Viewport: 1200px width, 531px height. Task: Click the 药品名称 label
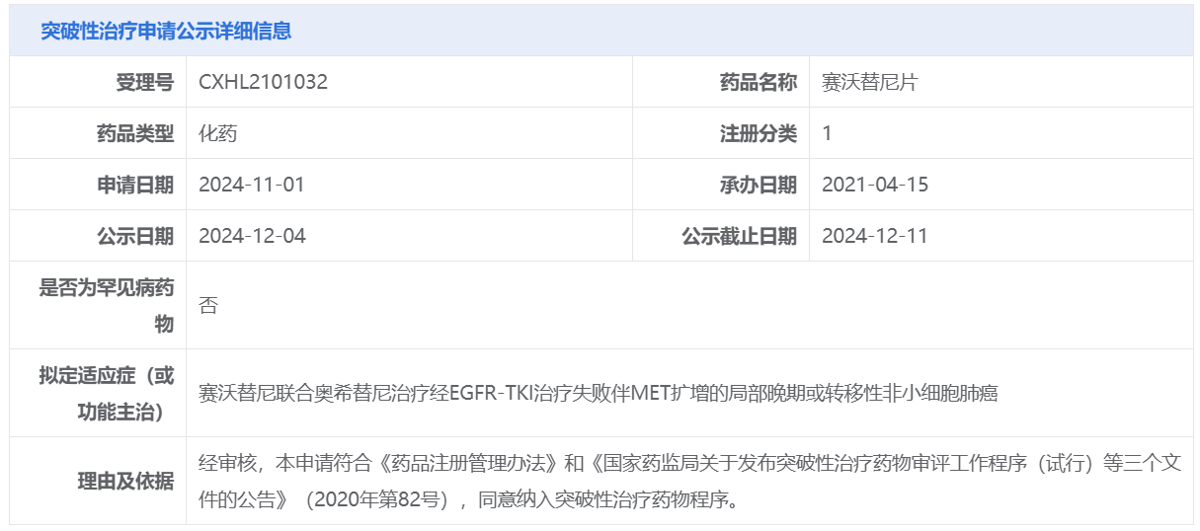[759, 82]
